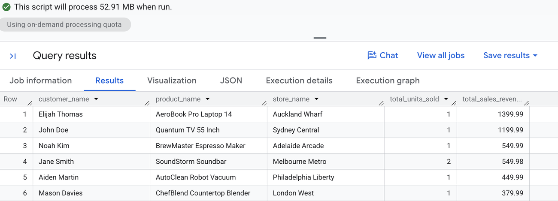This screenshot has height=201, width=558.
Task: Open the Visualization tab
Action: click(172, 81)
